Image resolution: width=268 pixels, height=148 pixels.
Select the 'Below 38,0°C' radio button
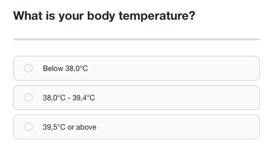pos(29,68)
